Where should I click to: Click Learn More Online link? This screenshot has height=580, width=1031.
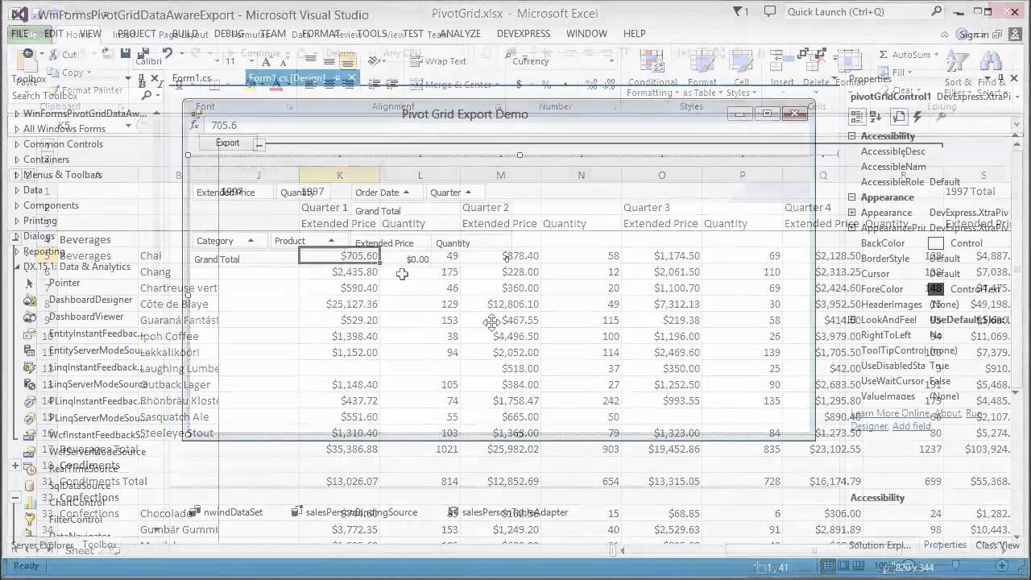(891, 413)
